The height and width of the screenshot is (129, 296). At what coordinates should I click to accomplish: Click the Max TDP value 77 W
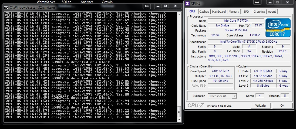(258, 25)
